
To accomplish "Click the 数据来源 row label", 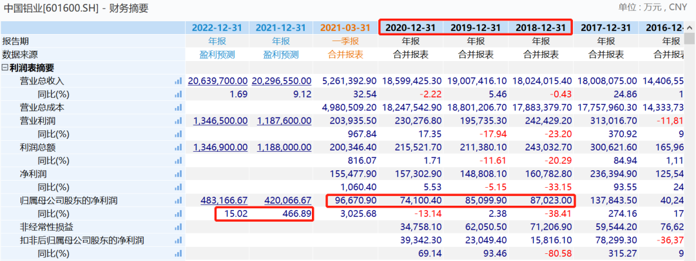I will (20, 55).
